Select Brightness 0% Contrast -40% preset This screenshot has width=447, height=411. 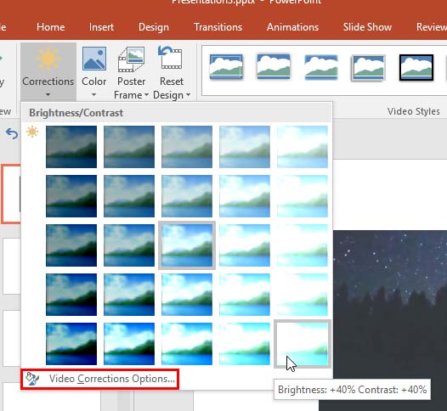click(187, 147)
